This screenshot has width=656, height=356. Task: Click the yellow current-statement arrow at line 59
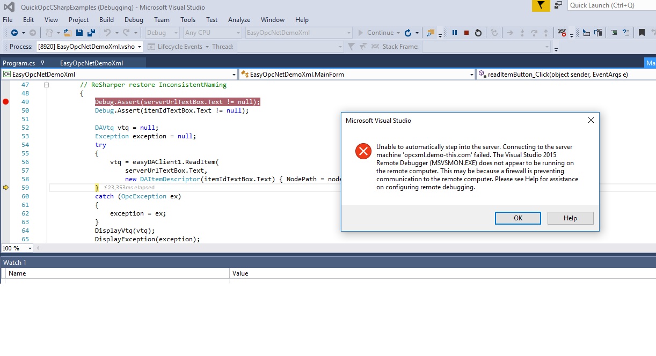click(x=6, y=187)
